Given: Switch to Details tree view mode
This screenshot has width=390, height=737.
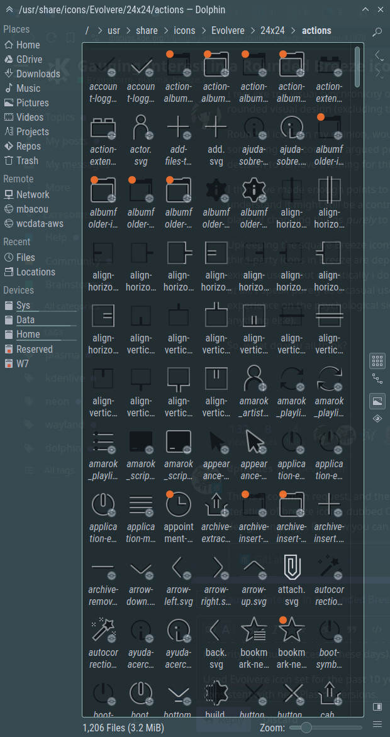Looking at the screenshot, I should point(377,379).
